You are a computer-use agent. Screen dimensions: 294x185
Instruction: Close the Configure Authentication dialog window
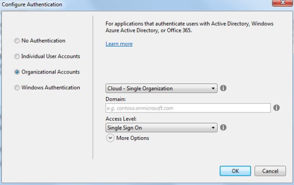(282, 4)
